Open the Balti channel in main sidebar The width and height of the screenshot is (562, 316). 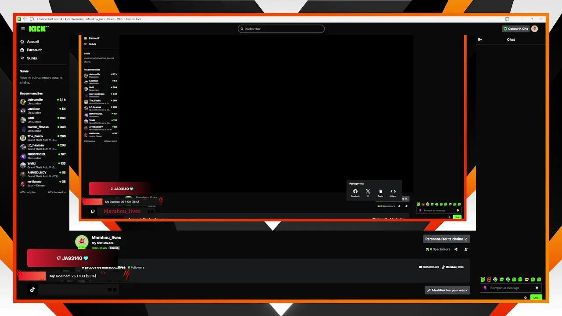tap(43, 119)
